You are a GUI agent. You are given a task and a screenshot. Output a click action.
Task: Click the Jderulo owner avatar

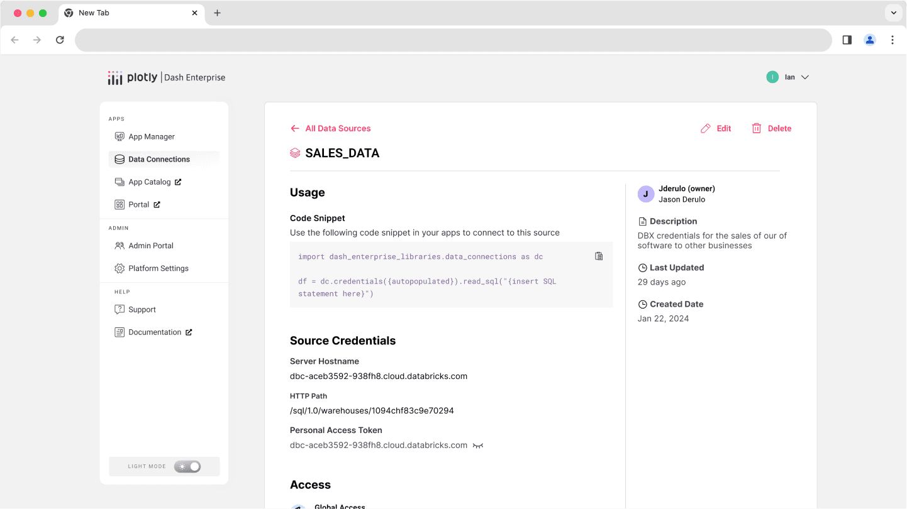pos(646,194)
